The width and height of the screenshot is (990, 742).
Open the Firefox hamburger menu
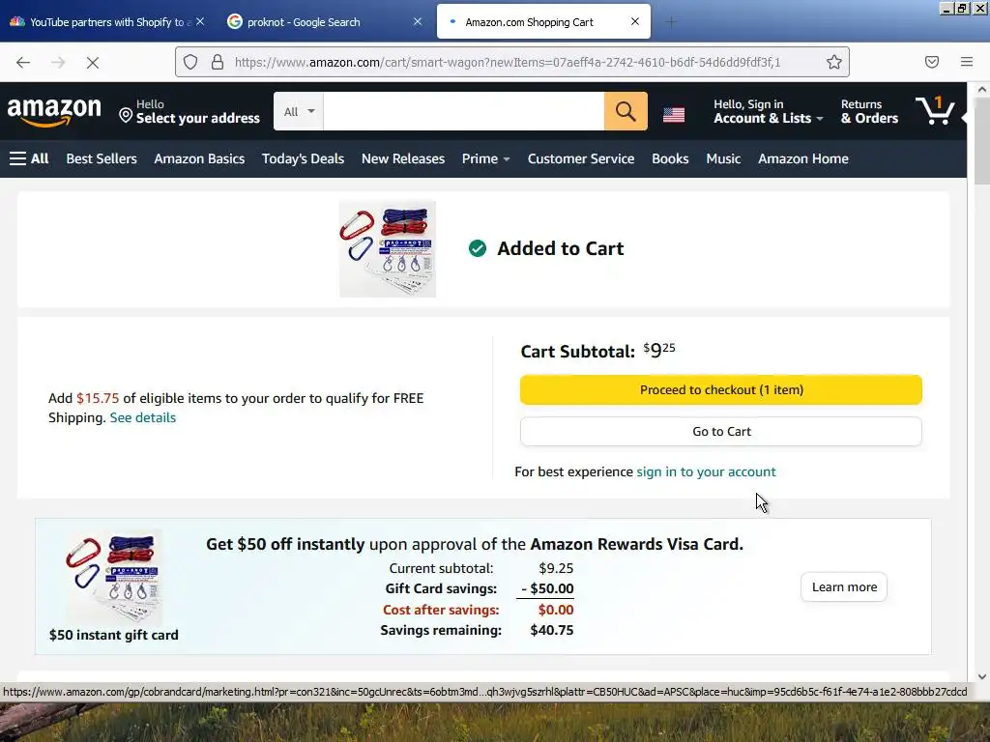click(967, 62)
